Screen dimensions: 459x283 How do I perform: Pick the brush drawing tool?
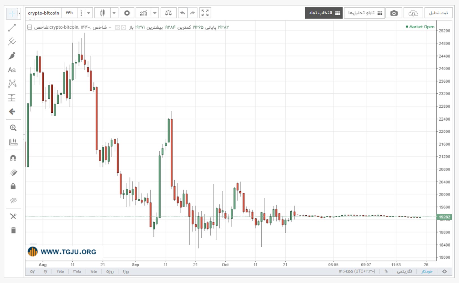(12, 56)
